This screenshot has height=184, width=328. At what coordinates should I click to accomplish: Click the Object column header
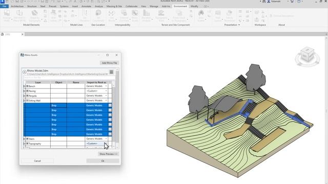58,82
